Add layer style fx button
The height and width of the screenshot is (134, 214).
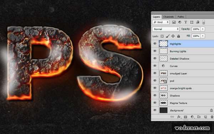(179, 117)
